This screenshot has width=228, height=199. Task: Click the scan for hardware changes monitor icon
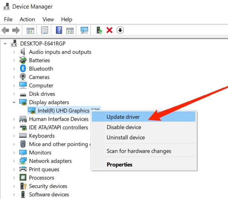(84, 30)
